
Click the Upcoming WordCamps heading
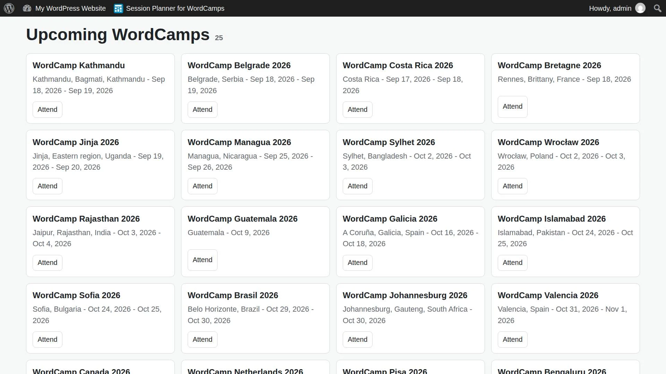(118, 35)
